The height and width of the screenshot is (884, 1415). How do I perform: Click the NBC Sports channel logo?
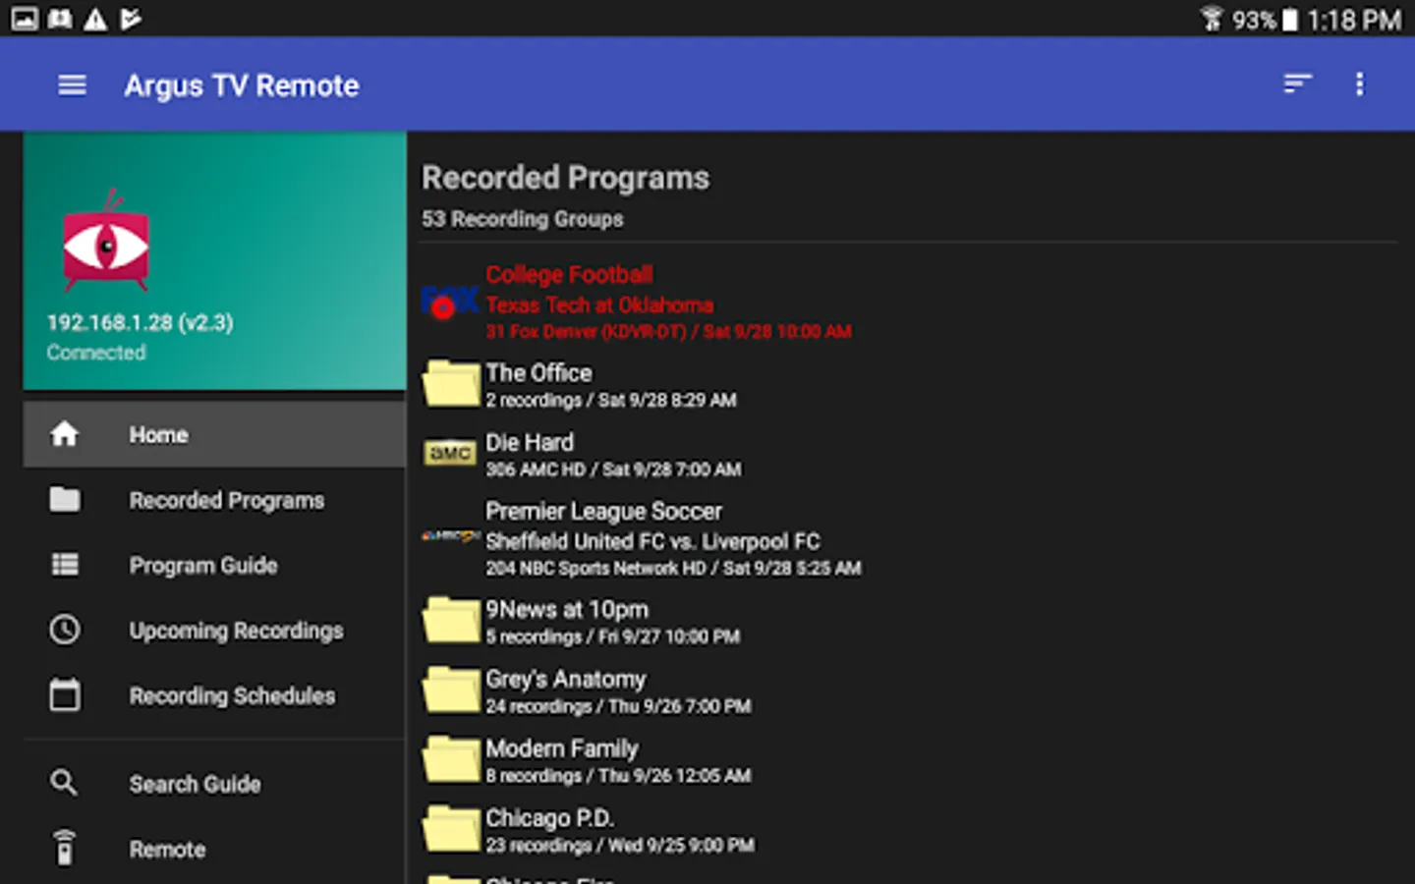click(451, 536)
